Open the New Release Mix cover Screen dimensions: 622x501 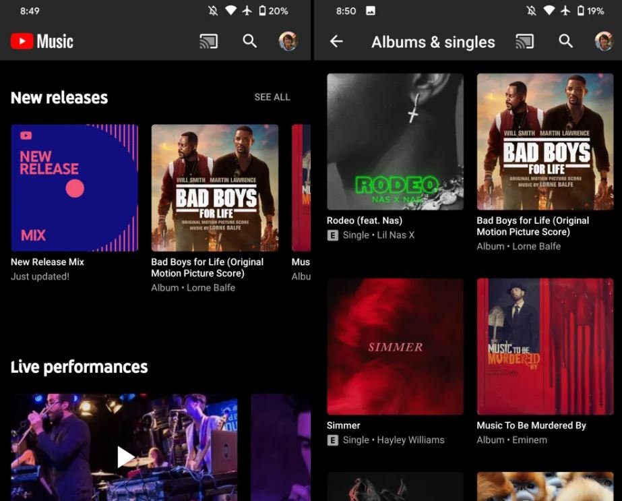point(74,187)
